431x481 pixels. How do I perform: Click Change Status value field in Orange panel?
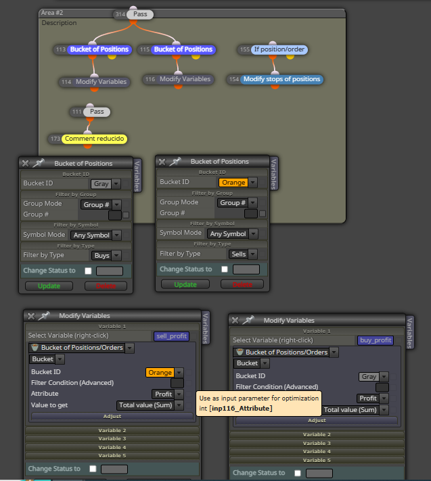[x=246, y=269]
